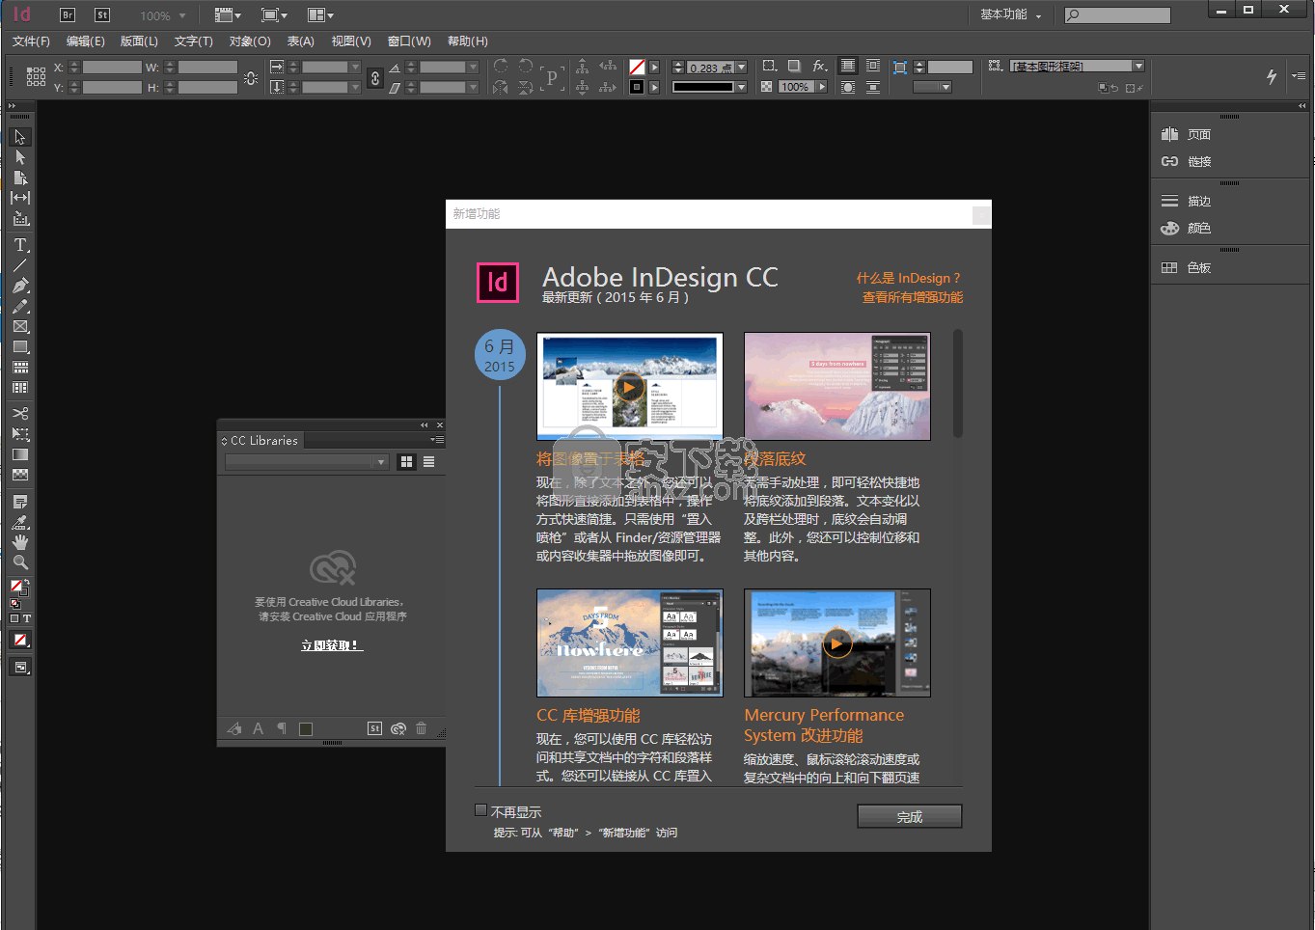Select the Gap tool
This screenshot has width=1315, height=930.
pos(20,198)
